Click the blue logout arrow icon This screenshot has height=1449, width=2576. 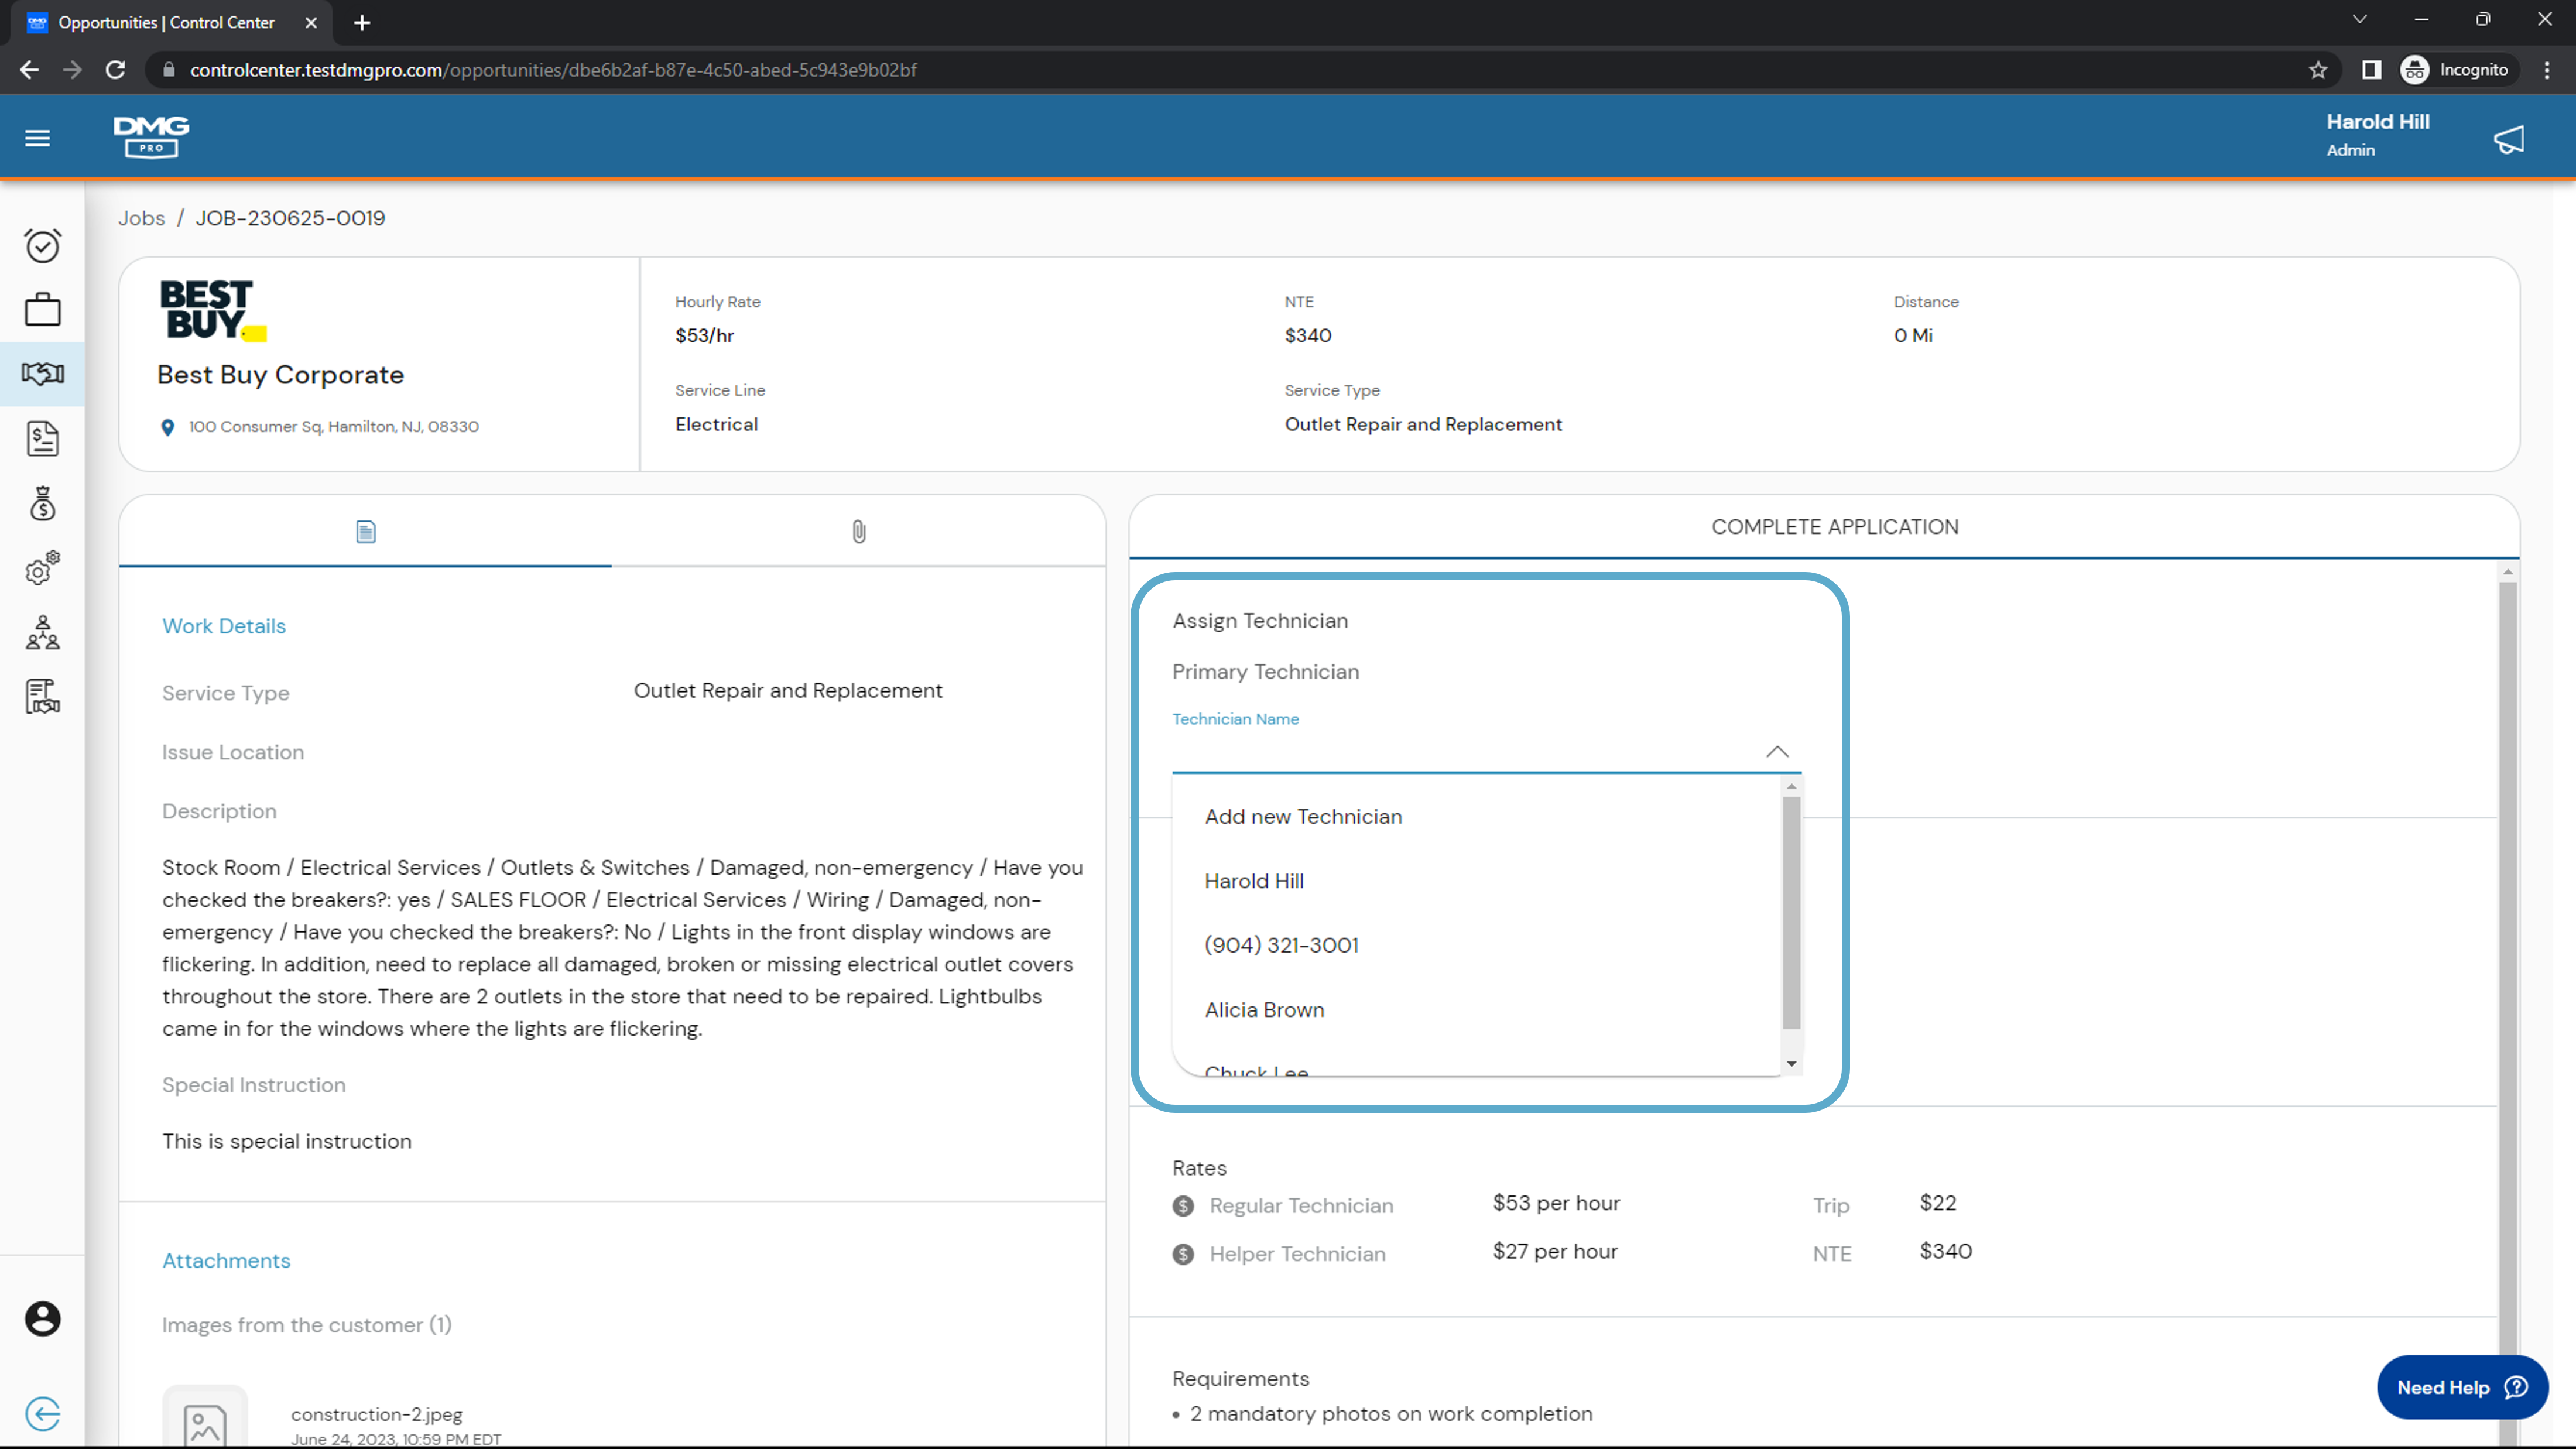click(42, 1414)
